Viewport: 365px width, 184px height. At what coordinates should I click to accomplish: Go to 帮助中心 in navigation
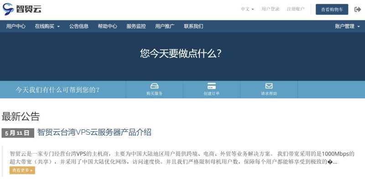click(x=107, y=26)
